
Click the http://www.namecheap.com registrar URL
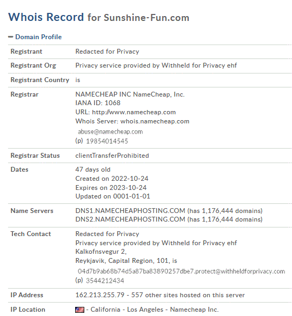point(134,112)
